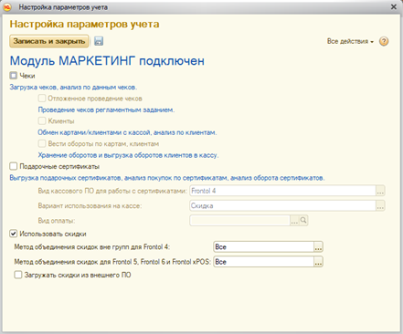Screen dimensions: 403x334
Task: Open selection for Frontol 5, 6, xPOS merge method
Action: tap(318, 262)
